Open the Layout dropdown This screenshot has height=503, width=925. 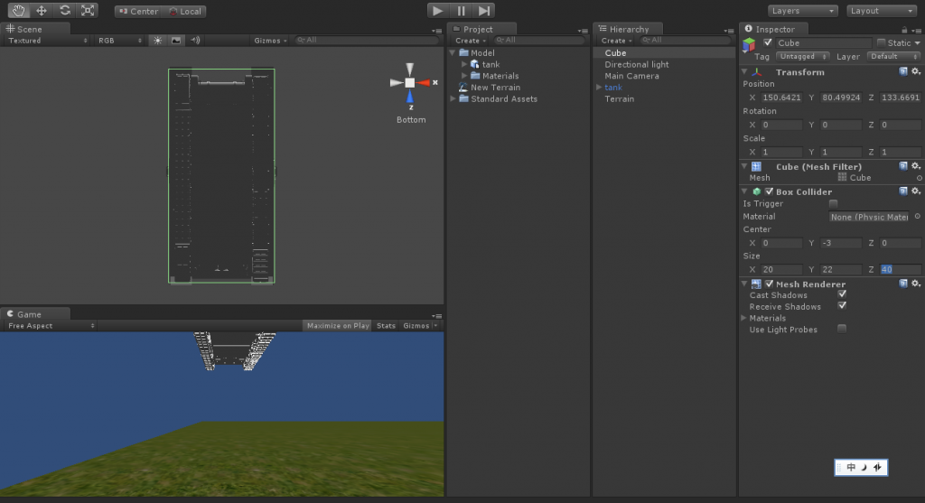click(x=882, y=11)
